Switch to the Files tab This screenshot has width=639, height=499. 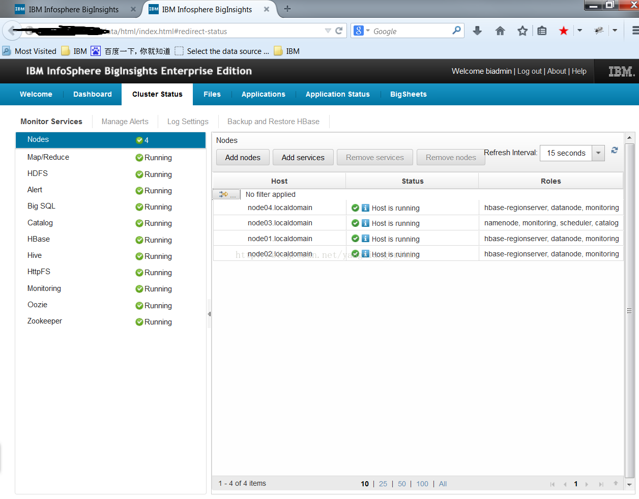pos(212,94)
